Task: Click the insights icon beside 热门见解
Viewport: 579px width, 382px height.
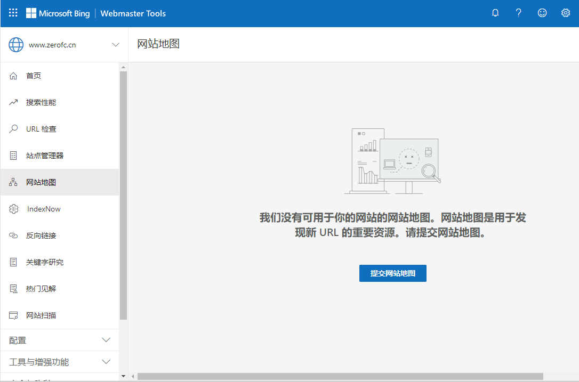Action: tap(13, 289)
